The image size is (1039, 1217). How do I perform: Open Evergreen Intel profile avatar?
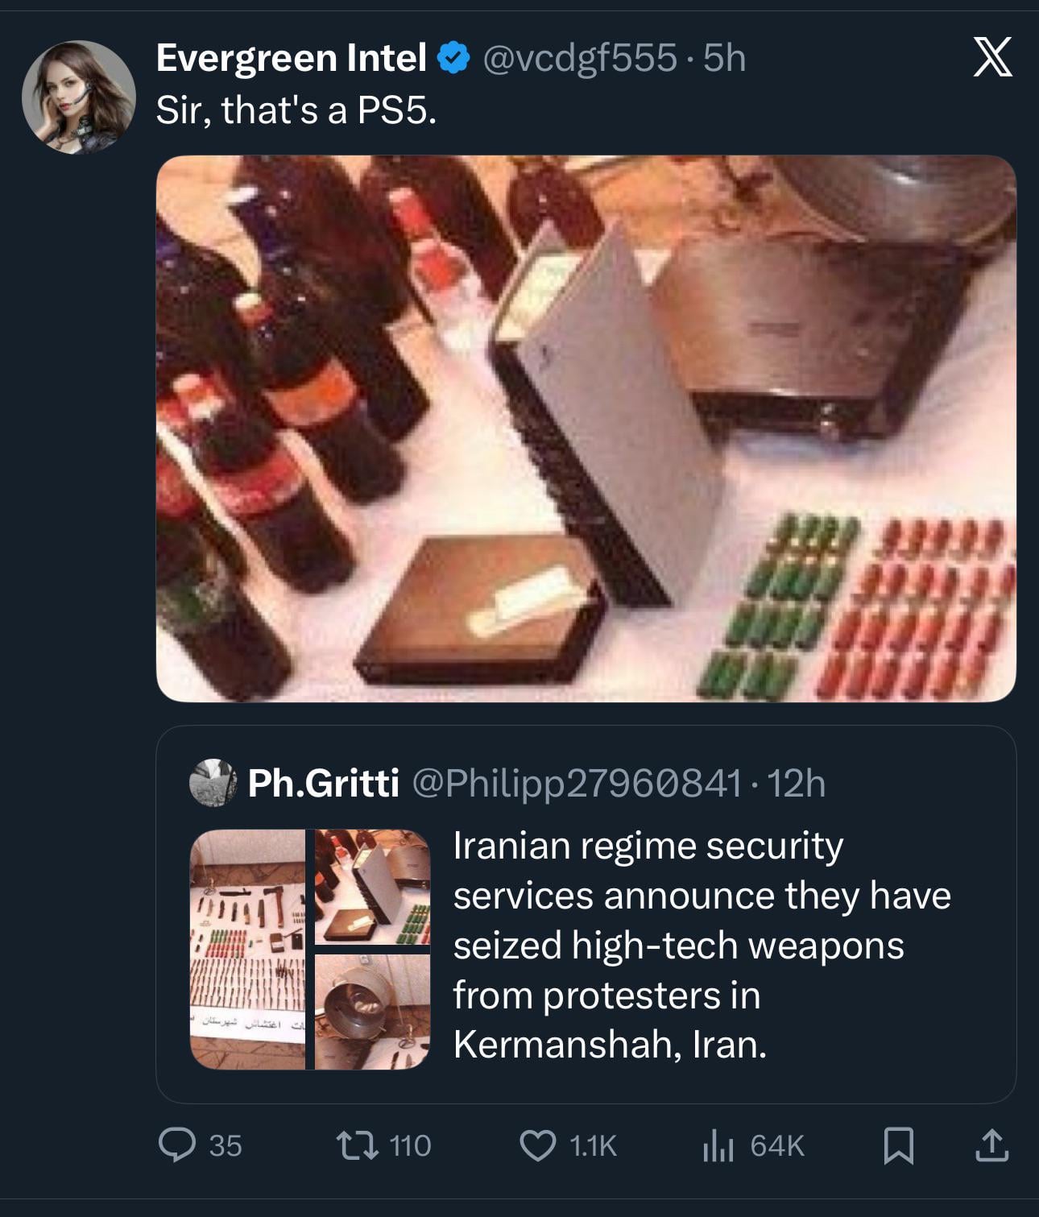pyautogui.click(x=79, y=97)
